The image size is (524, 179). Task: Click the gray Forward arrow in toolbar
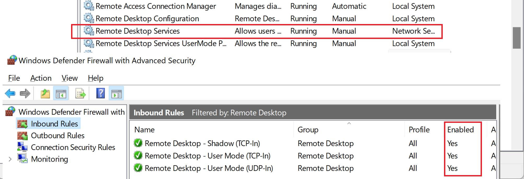click(25, 94)
